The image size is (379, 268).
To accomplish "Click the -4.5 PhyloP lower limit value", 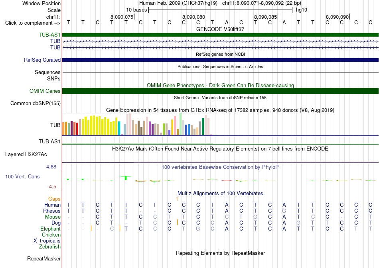I will pos(52,187).
